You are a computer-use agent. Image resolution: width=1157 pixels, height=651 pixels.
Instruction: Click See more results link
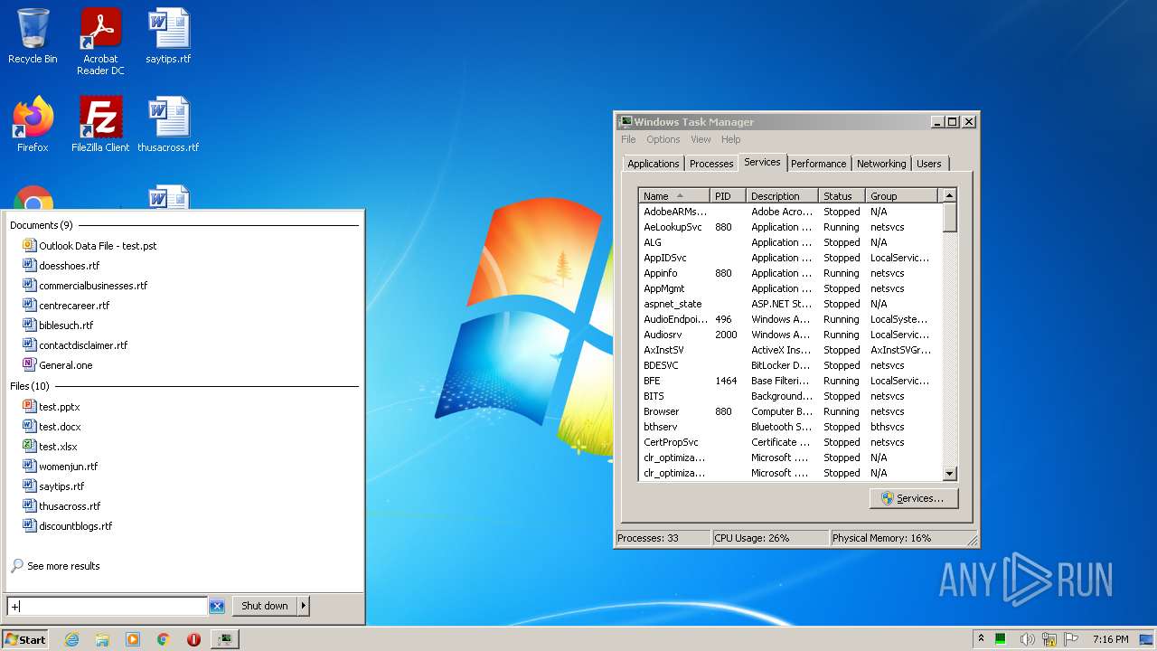coord(63,566)
